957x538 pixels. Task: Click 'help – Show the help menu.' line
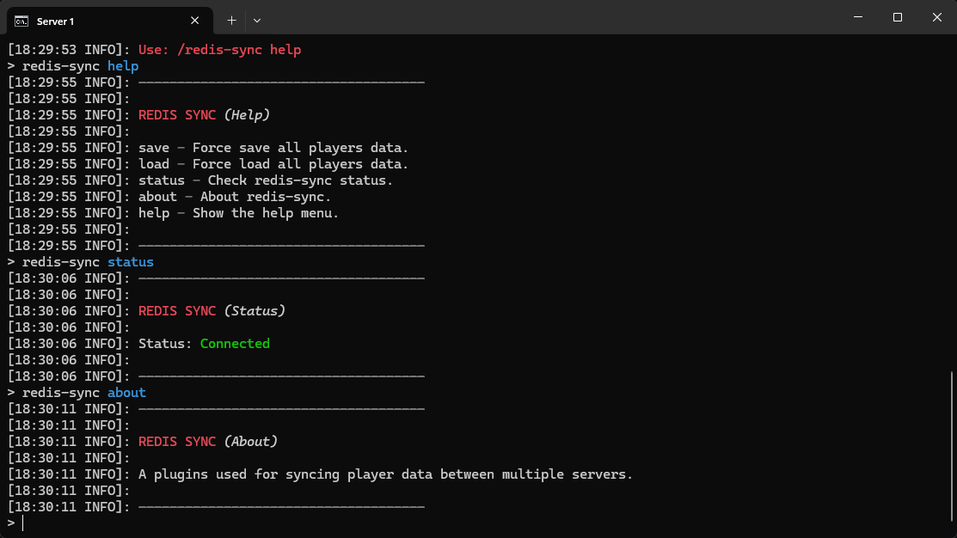tap(239, 213)
